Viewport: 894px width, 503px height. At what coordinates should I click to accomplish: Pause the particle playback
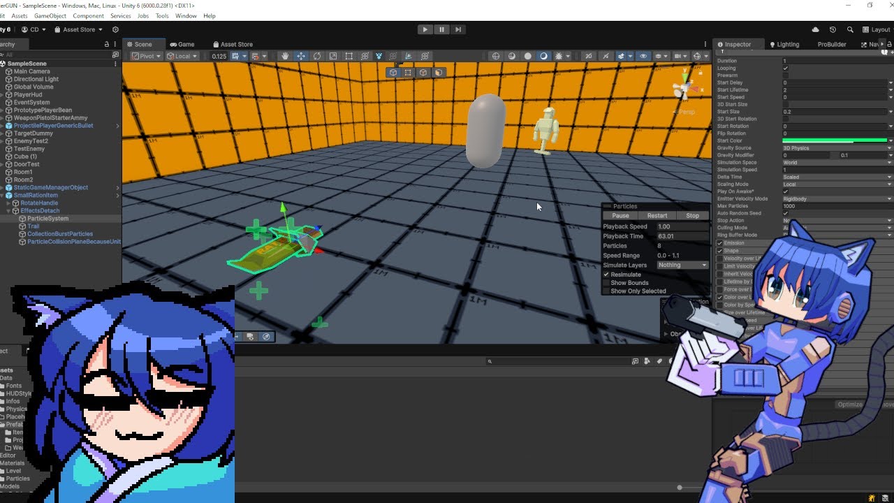[x=620, y=216]
